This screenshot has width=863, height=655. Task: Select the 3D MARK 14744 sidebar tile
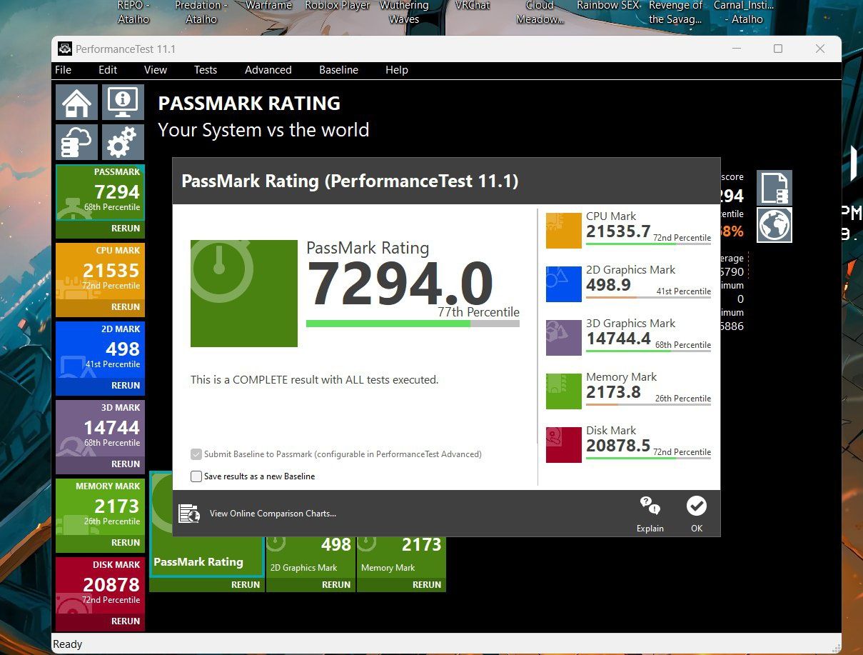tap(101, 429)
